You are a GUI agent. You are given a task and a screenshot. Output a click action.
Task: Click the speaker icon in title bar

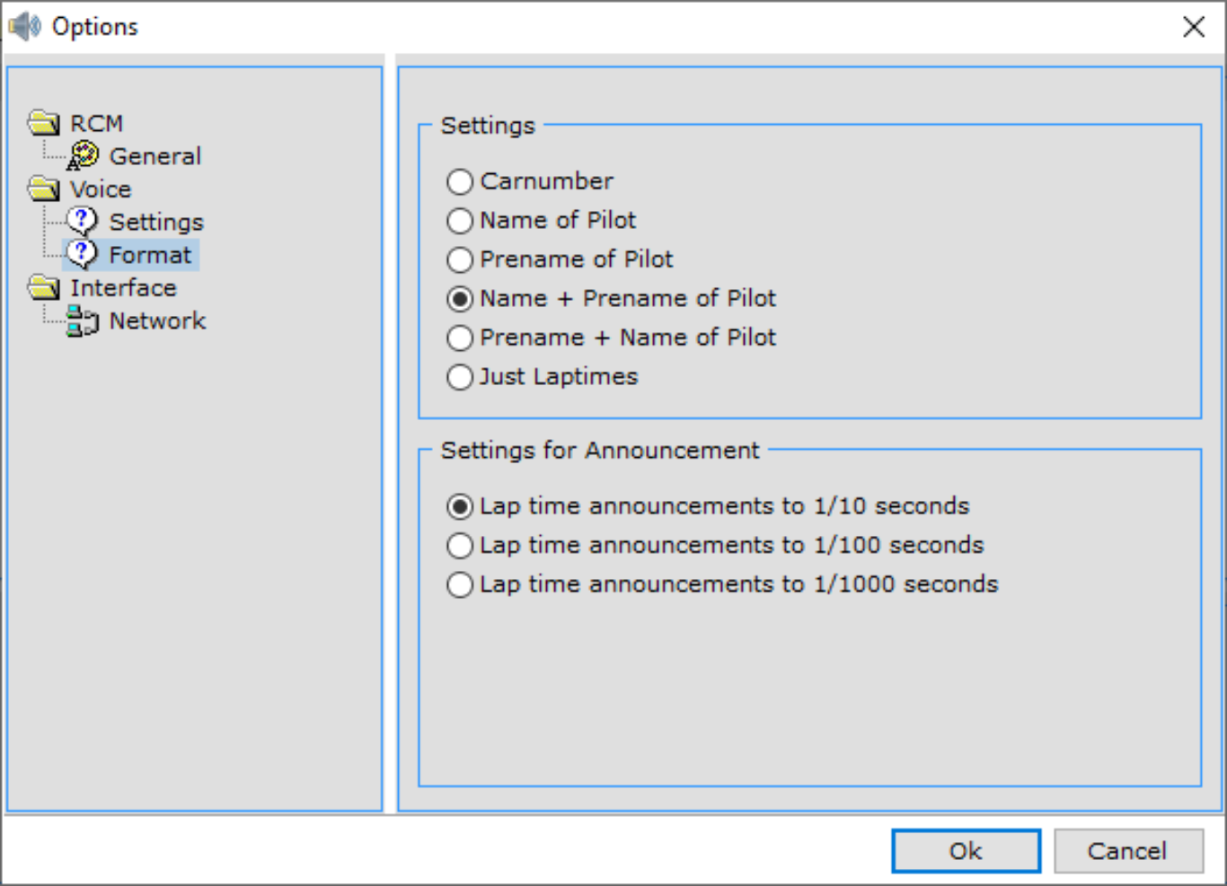point(25,27)
